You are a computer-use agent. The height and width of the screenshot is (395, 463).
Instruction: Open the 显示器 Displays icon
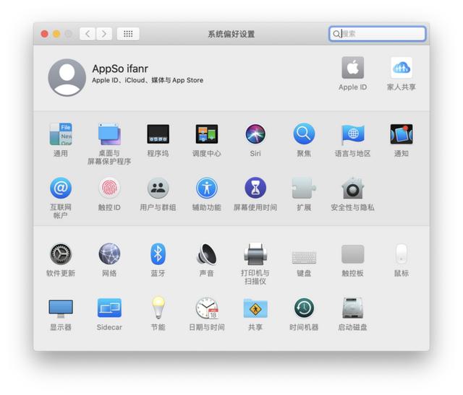(x=61, y=308)
